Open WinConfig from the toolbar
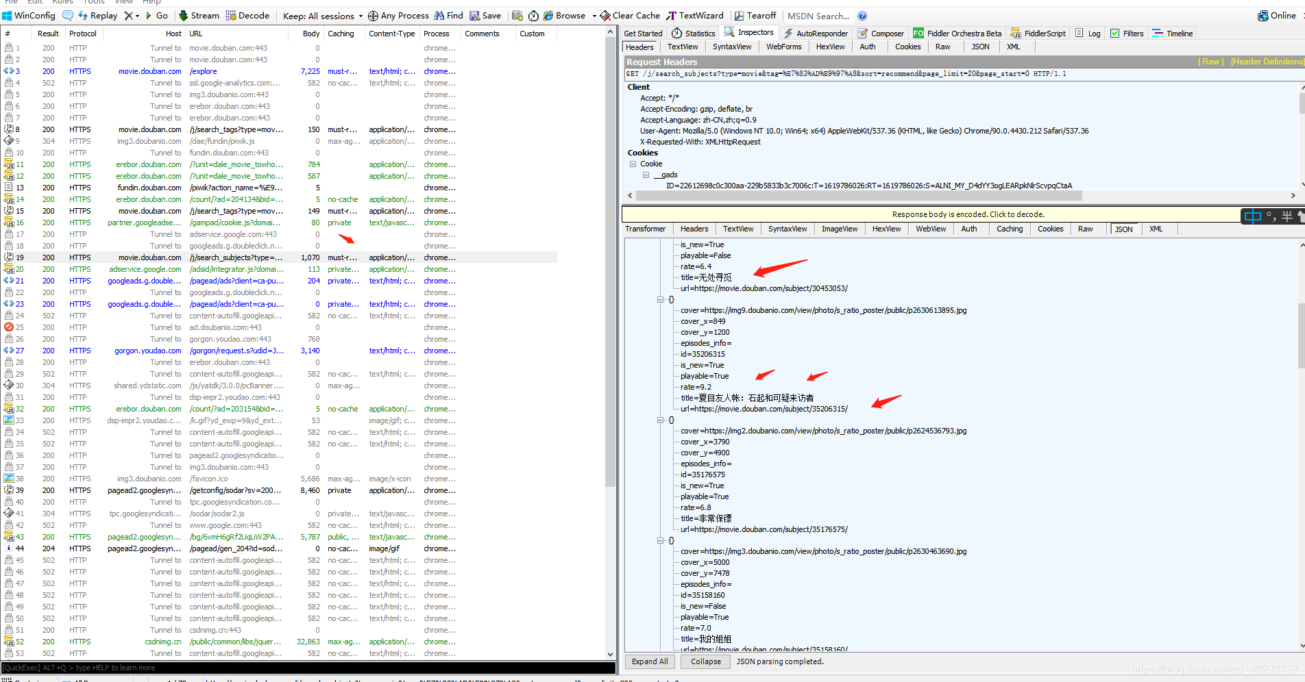The height and width of the screenshot is (682, 1305). 29,16
